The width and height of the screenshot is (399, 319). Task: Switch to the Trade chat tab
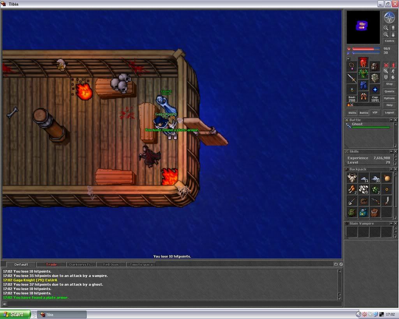[51, 264]
